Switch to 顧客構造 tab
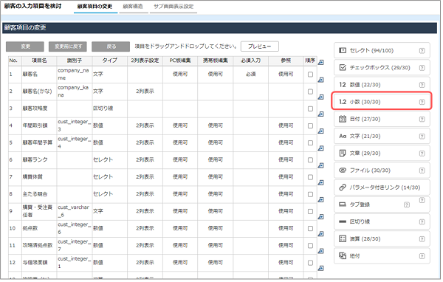443x282 pixels. (133, 6)
